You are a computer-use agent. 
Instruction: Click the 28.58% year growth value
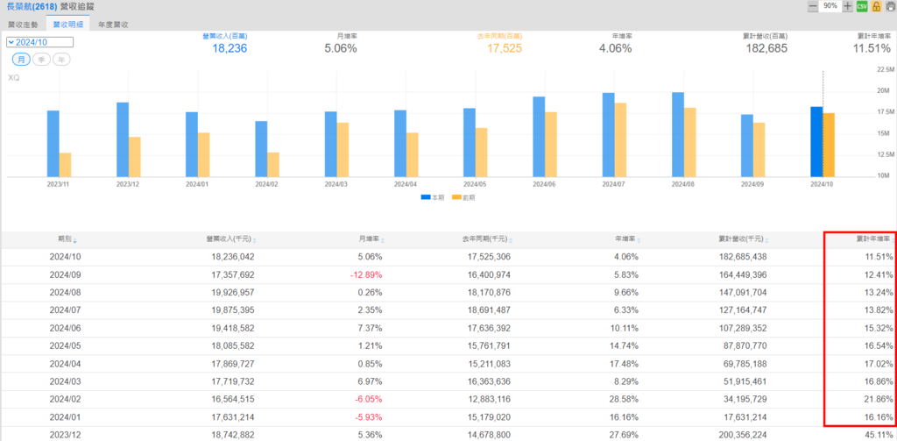(x=624, y=400)
